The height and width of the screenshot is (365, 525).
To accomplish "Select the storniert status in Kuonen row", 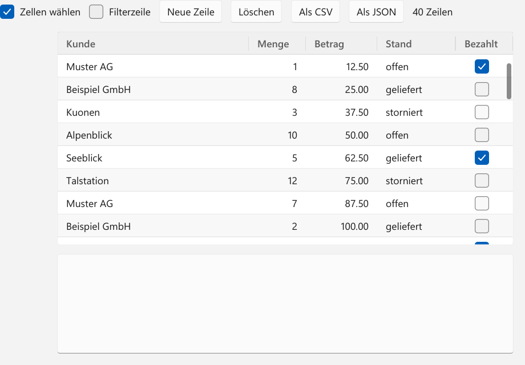I will point(416,112).
